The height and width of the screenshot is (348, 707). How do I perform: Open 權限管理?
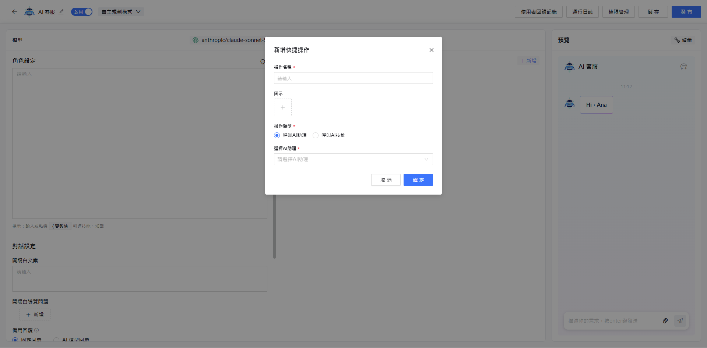pos(619,12)
